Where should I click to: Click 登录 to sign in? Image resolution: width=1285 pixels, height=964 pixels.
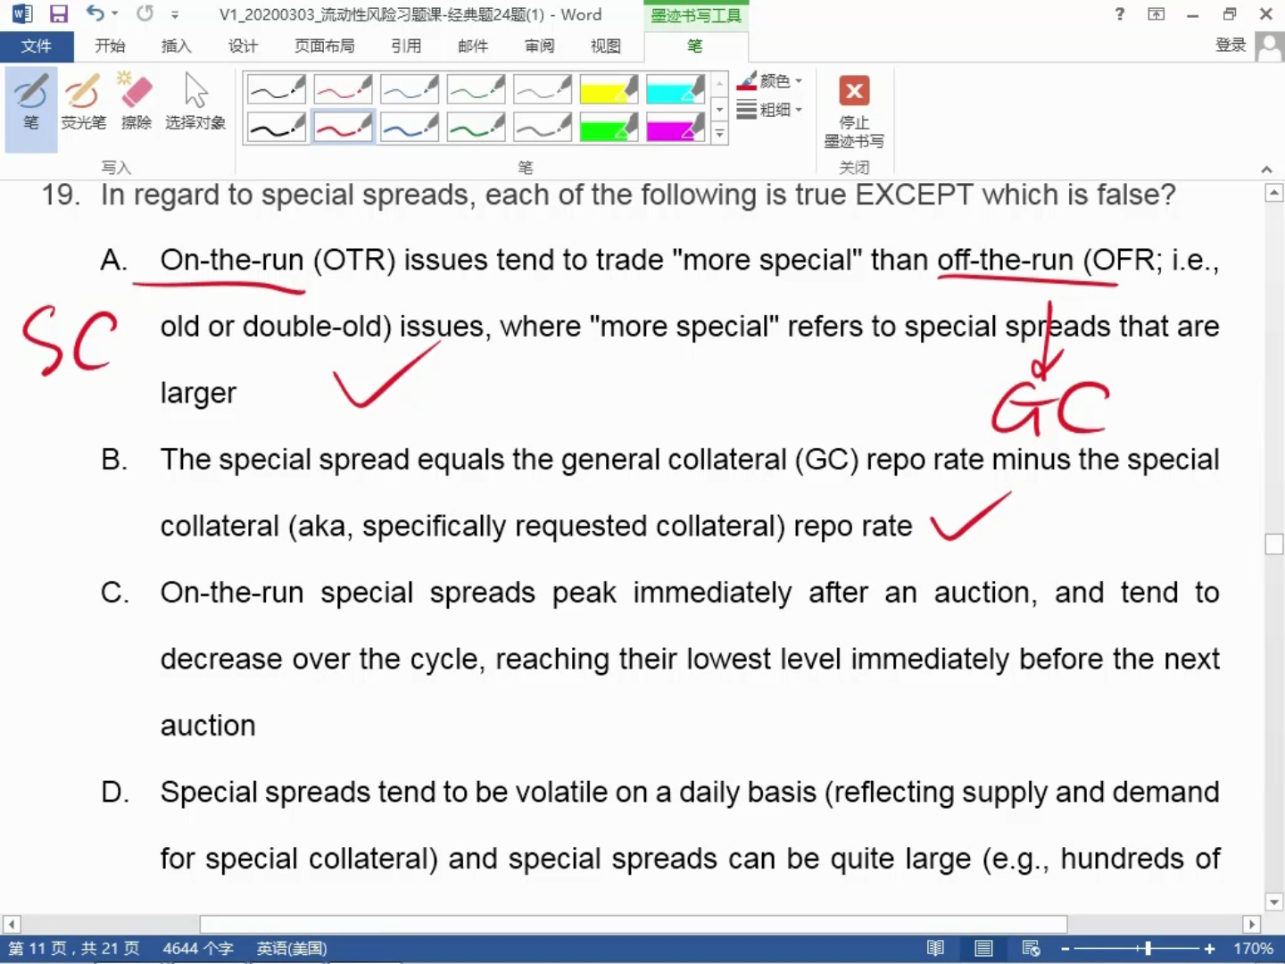pyautogui.click(x=1231, y=46)
